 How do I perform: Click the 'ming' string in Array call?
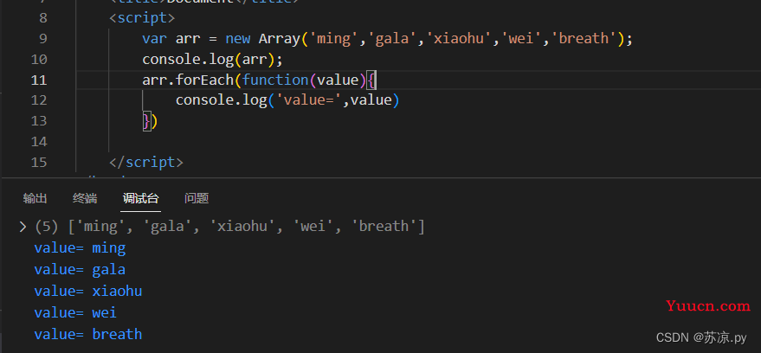pos(333,39)
